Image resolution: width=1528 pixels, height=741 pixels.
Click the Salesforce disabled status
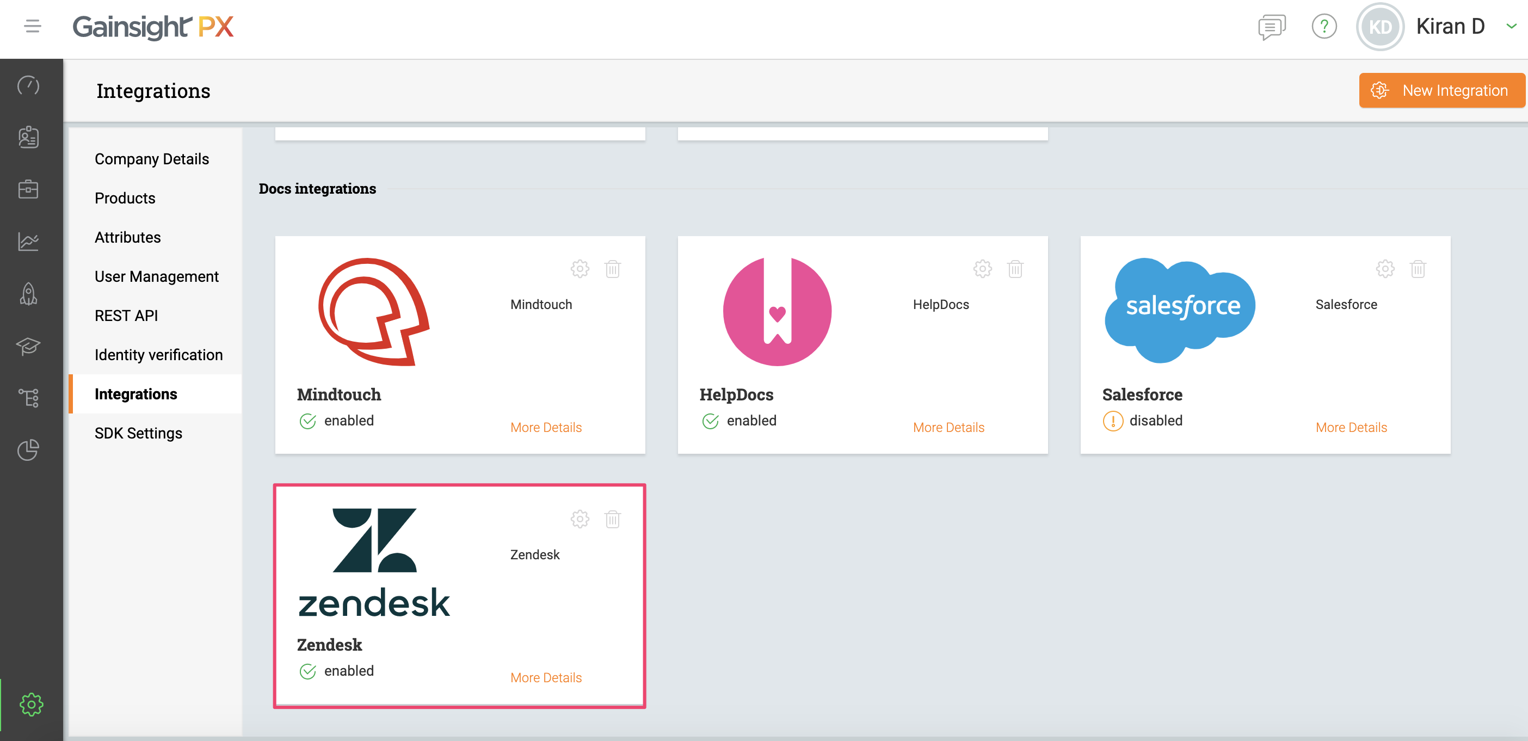coord(1142,421)
